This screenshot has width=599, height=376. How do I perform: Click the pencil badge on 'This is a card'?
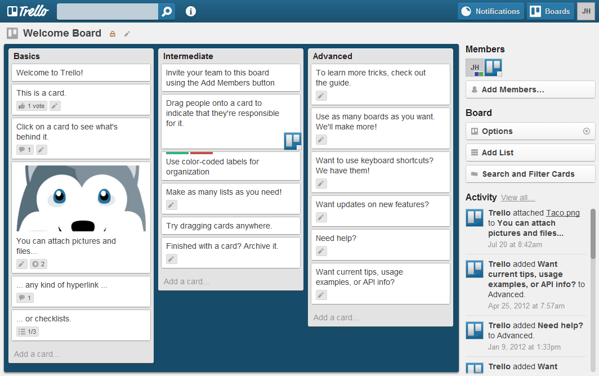[55, 106]
